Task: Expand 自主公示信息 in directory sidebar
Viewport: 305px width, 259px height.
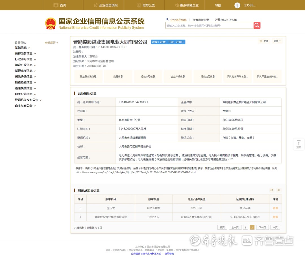Action: [x=25, y=94]
